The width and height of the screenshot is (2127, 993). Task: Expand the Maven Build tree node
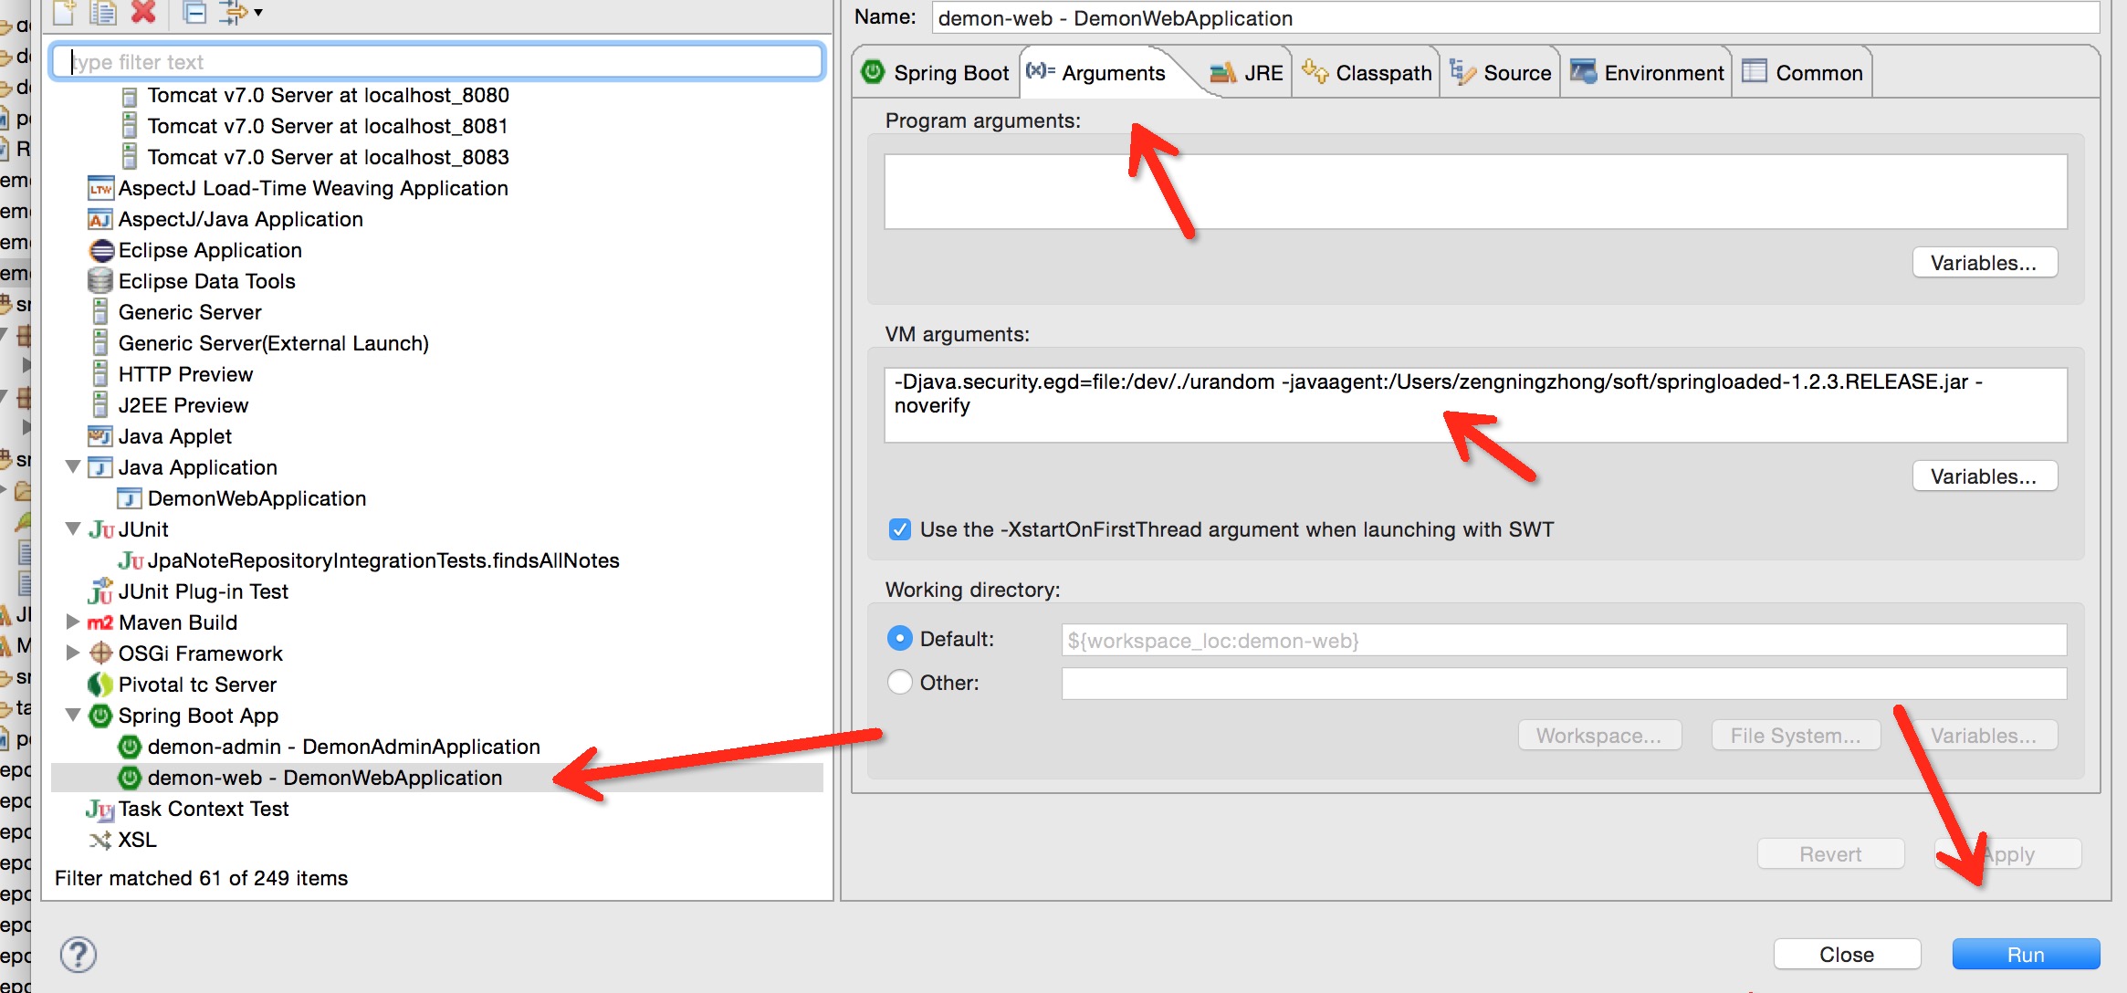click(x=73, y=622)
